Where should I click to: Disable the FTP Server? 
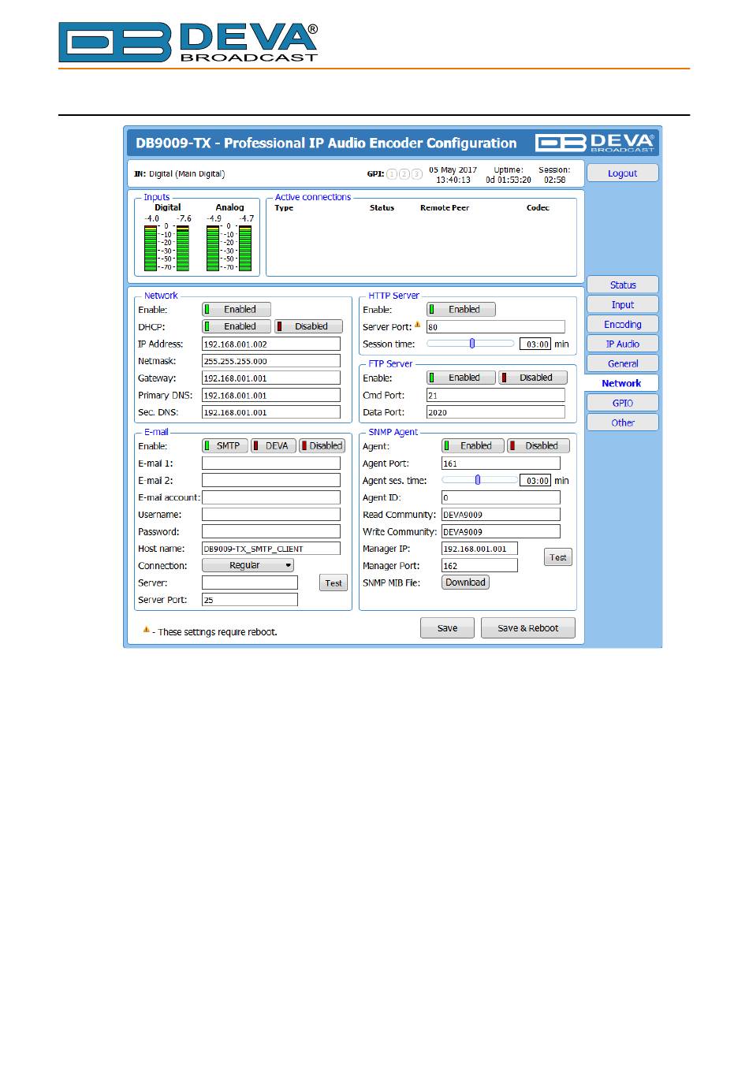tap(533, 378)
